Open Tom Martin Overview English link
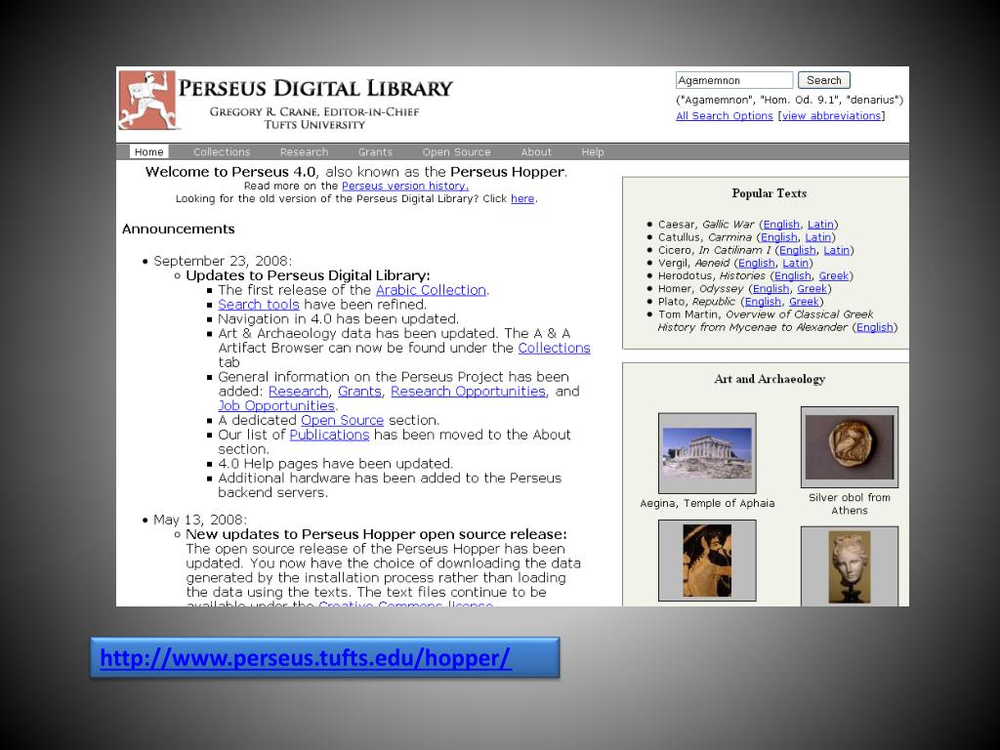 click(874, 327)
